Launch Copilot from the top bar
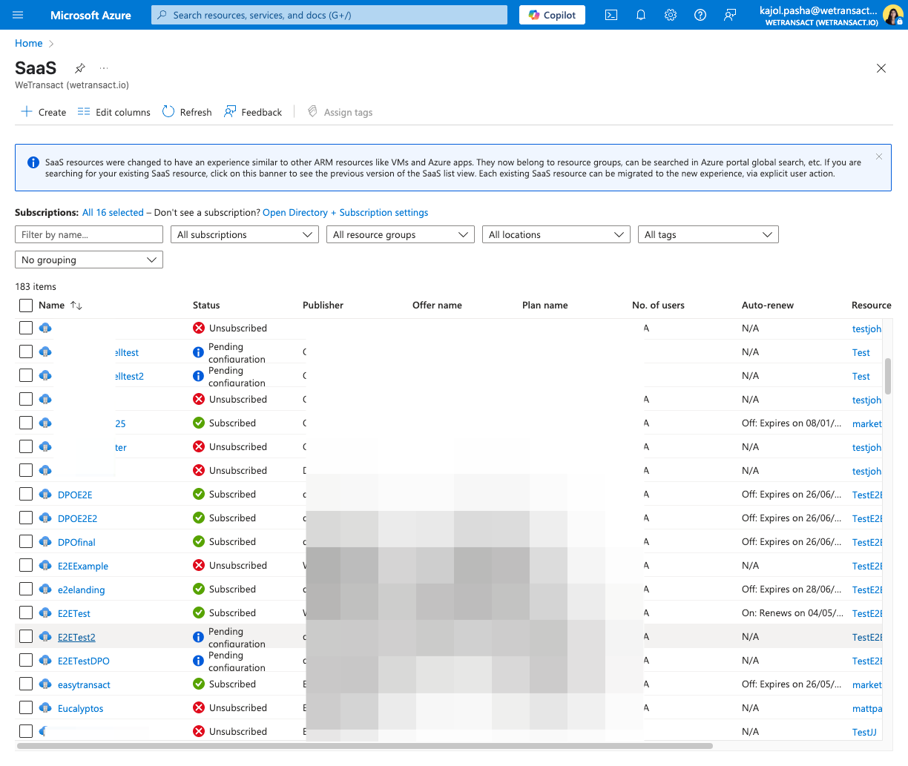Image resolution: width=908 pixels, height=766 pixels. click(x=553, y=15)
